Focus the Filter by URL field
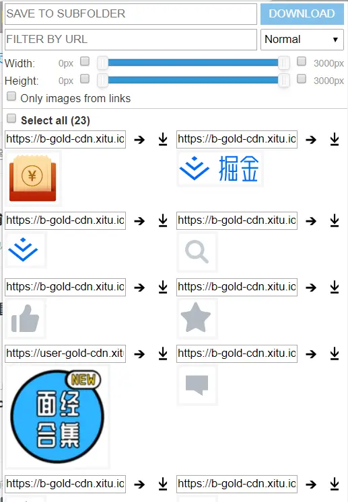This screenshot has height=502, width=348. (131, 40)
